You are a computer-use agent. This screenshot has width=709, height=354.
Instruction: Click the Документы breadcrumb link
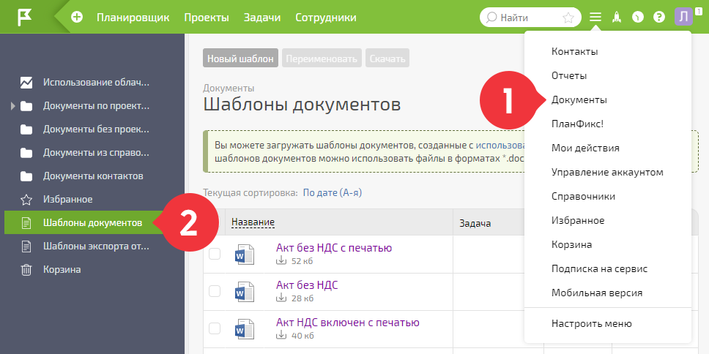click(229, 88)
